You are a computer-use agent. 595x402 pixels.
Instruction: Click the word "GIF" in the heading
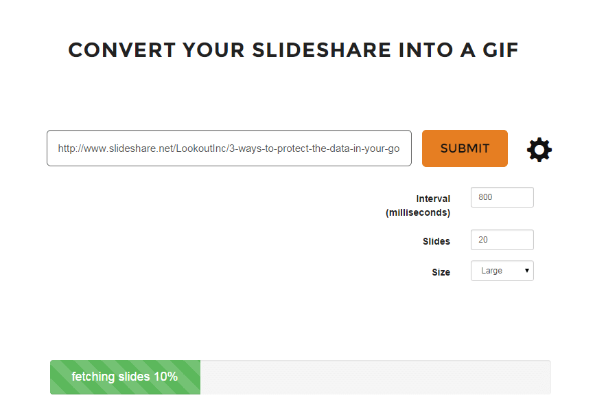[x=500, y=50]
